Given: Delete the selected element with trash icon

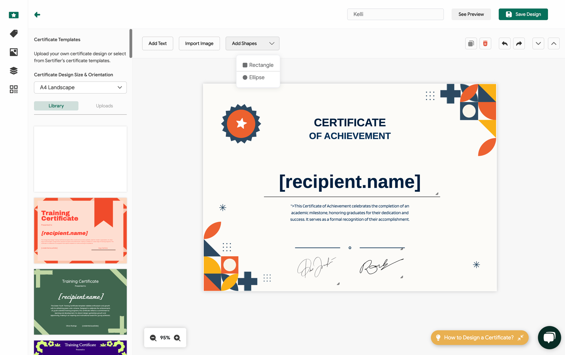Looking at the screenshot, I should coord(485,43).
